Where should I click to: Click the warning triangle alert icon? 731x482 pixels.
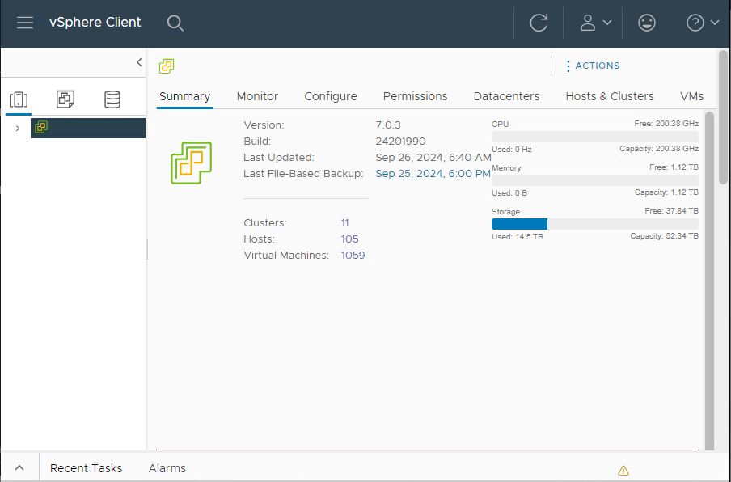(x=623, y=471)
